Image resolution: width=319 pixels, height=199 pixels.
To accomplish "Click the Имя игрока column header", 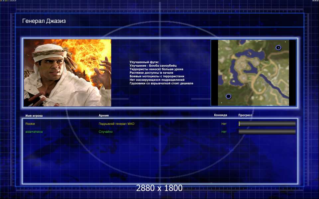I will (34, 116).
